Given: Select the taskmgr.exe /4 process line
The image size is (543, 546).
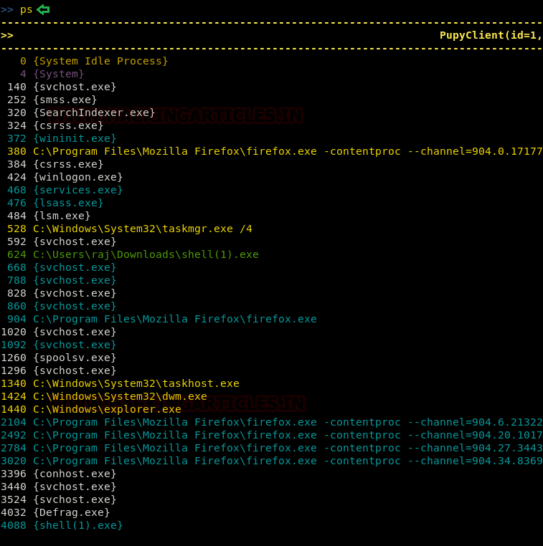Looking at the screenshot, I should [x=142, y=229].
